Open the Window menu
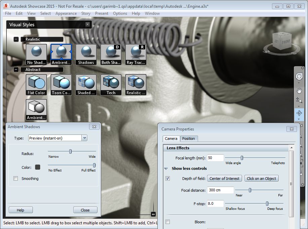308x229 pixels. coord(152,13)
